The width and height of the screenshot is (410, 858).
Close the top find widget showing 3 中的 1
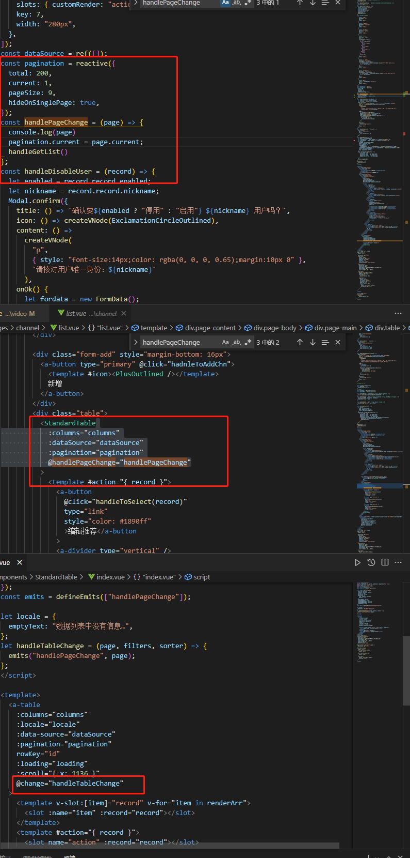coord(338,3)
